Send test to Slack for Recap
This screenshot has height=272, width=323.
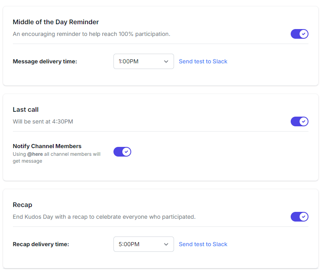[x=203, y=244]
